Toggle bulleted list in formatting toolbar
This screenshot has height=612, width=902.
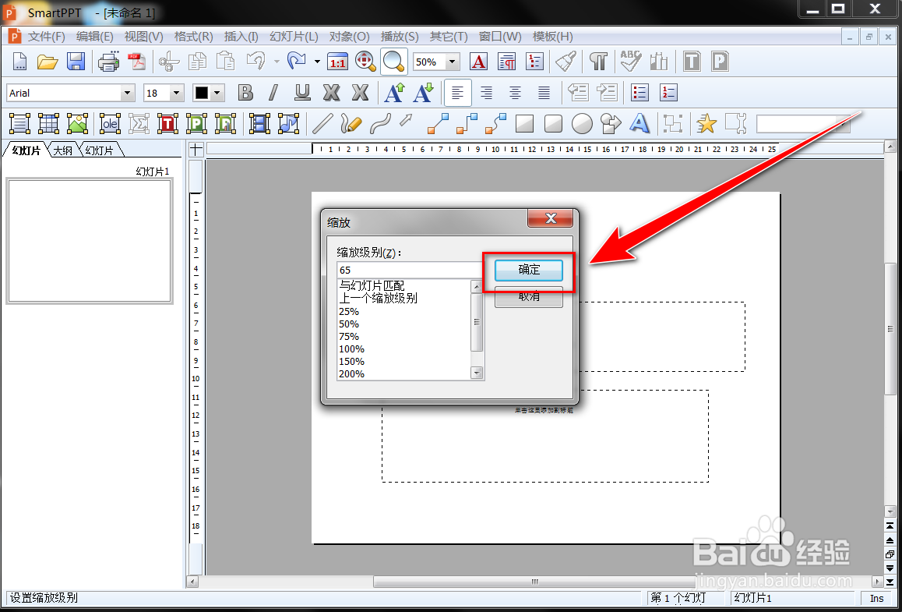[640, 93]
